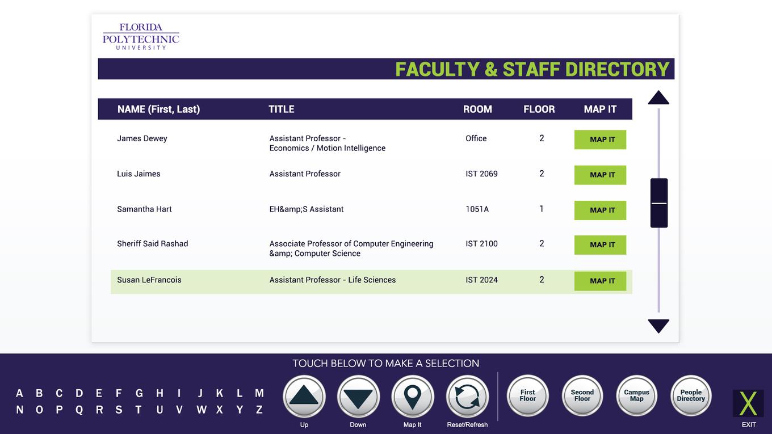
Task: Open the Second Floor map
Action: click(582, 395)
